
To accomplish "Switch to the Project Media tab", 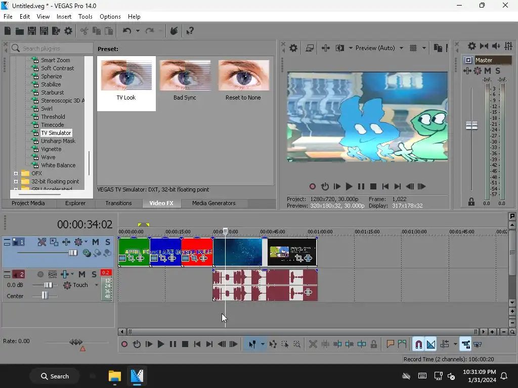I will [x=28, y=203].
